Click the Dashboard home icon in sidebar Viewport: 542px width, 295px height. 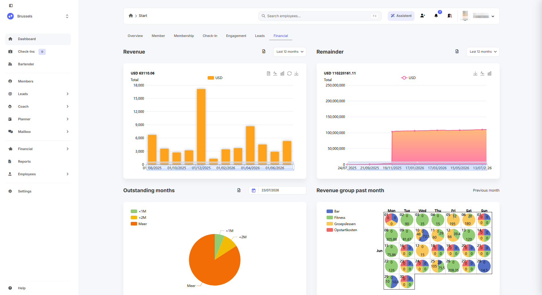[x=10, y=39]
